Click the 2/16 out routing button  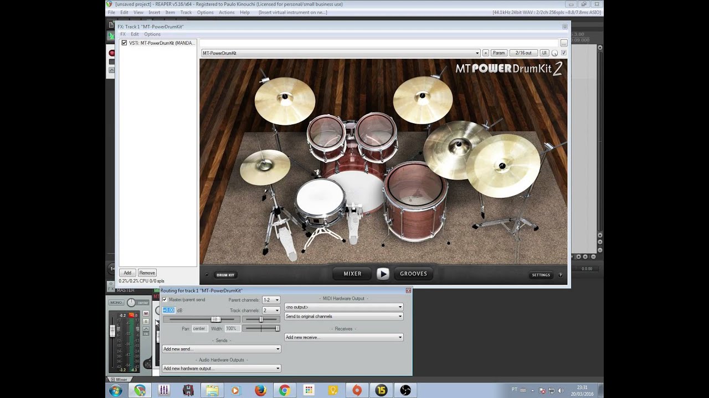pyautogui.click(x=523, y=53)
